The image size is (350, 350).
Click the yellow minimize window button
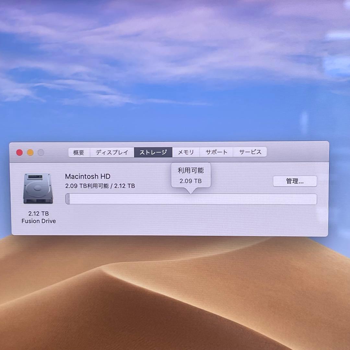tap(30, 152)
